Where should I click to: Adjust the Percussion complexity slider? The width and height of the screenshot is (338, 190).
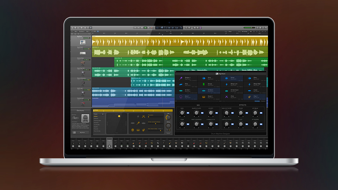click(x=155, y=117)
